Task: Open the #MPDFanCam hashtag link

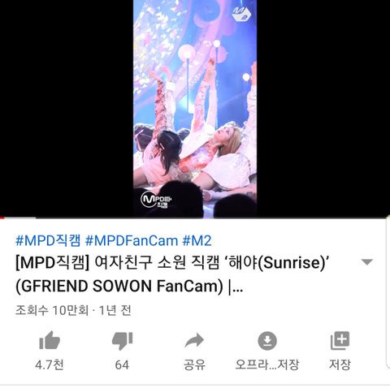Action: [x=132, y=240]
